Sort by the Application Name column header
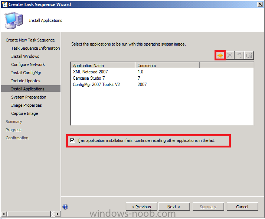This screenshot has height=219, width=265. click(x=103, y=66)
